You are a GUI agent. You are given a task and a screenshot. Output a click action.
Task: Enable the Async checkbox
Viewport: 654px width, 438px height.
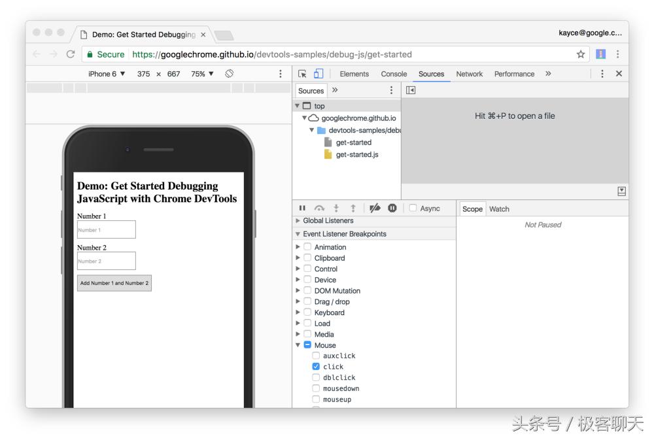[x=412, y=208]
